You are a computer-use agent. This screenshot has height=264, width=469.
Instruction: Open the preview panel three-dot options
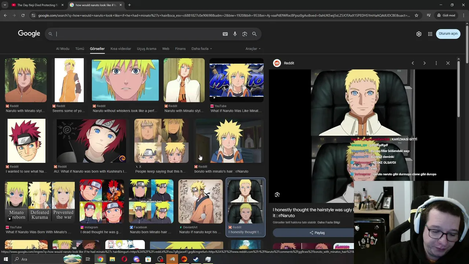pyautogui.click(x=436, y=63)
